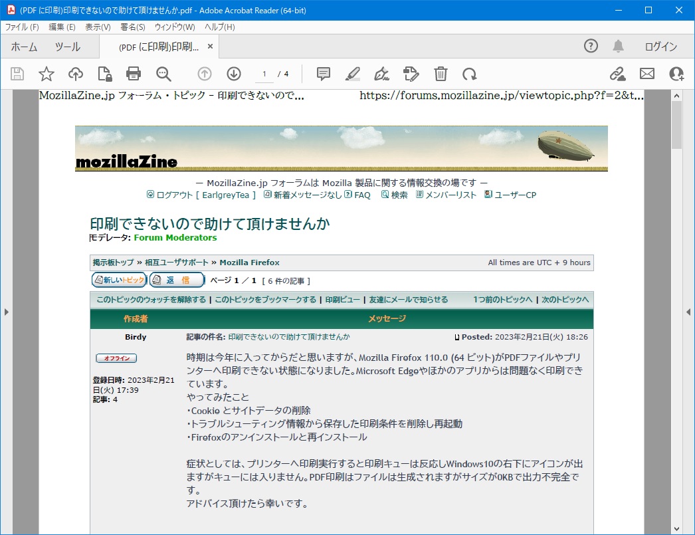Expand the left navigation pane arrow
This screenshot has width=695, height=535.
point(6,312)
